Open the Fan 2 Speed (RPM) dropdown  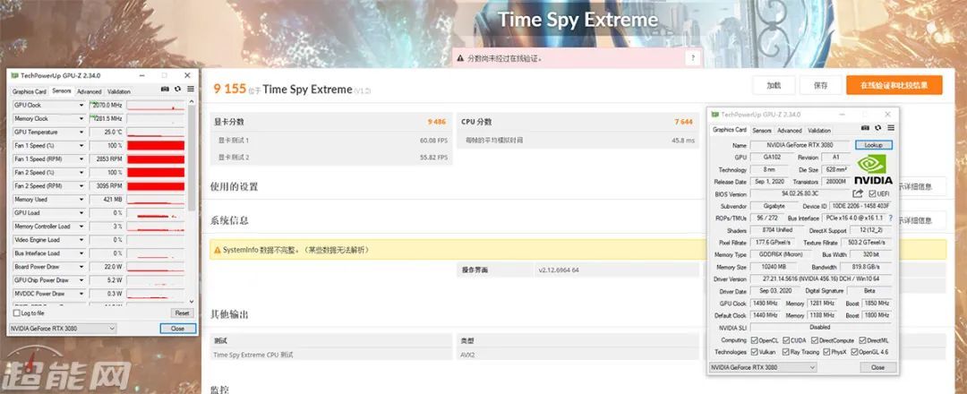[81, 185]
